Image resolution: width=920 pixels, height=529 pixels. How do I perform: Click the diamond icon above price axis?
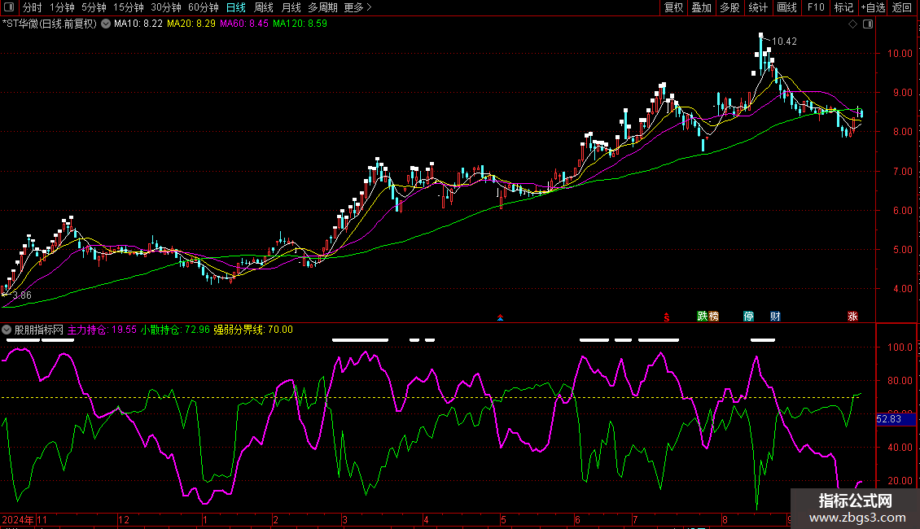pos(852,24)
